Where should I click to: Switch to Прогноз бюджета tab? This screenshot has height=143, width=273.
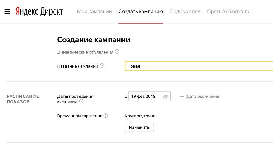pyautogui.click(x=228, y=12)
